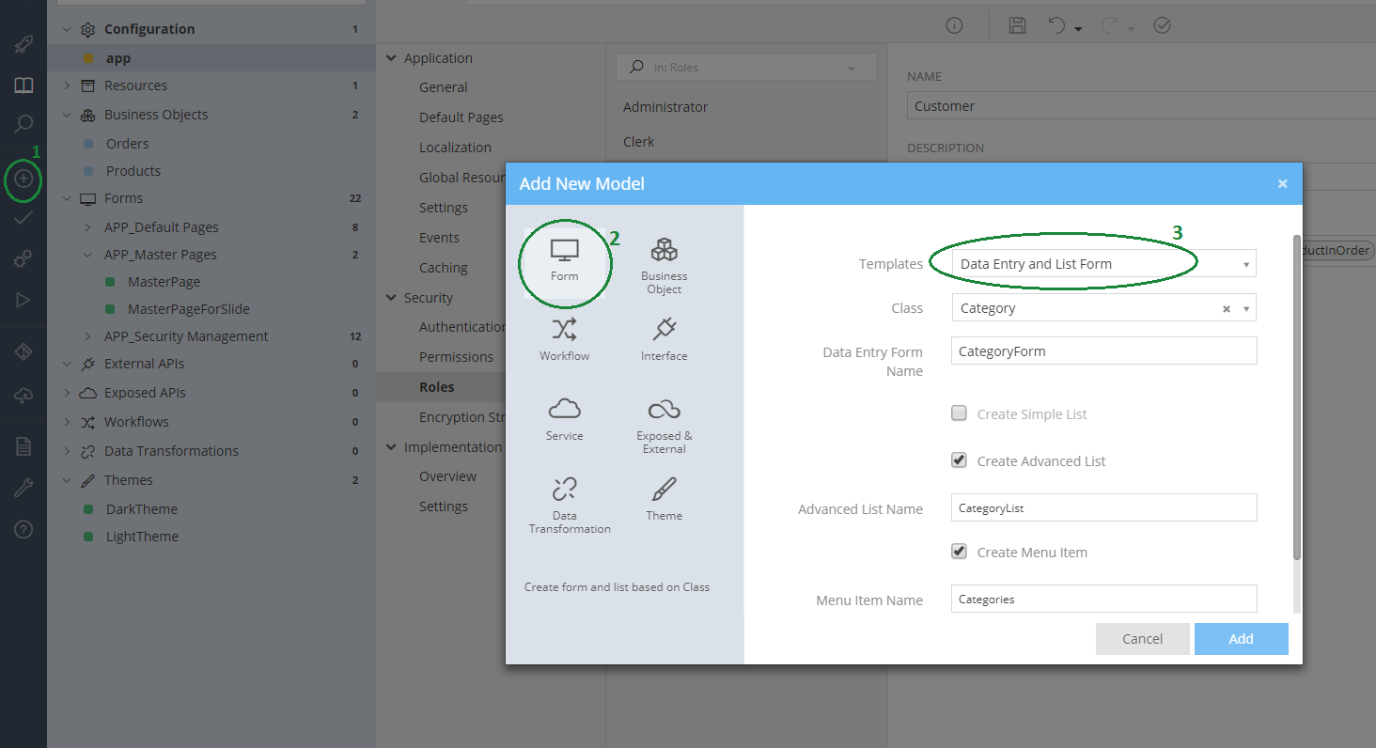Click the Undo arrow icon
1376x748 pixels.
pyautogui.click(x=1056, y=25)
